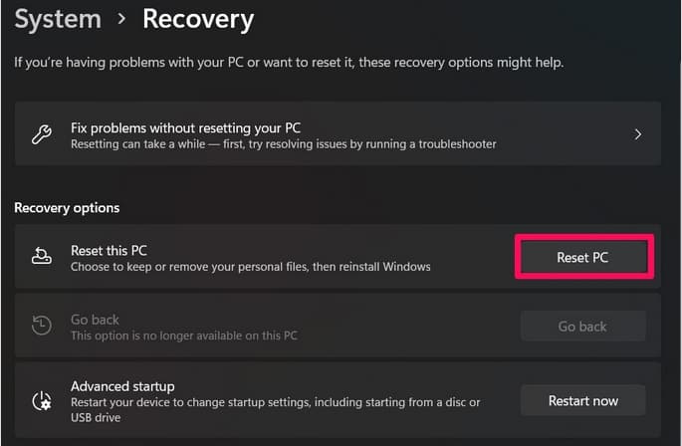Click the Recovery options section heading
This screenshot has height=446, width=682.
point(67,208)
